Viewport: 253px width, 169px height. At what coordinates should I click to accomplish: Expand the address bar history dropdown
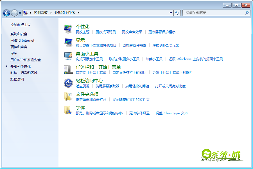(x=171, y=13)
